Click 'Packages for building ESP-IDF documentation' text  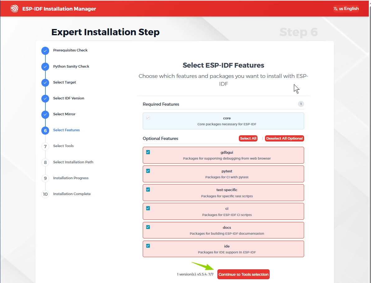(x=227, y=234)
